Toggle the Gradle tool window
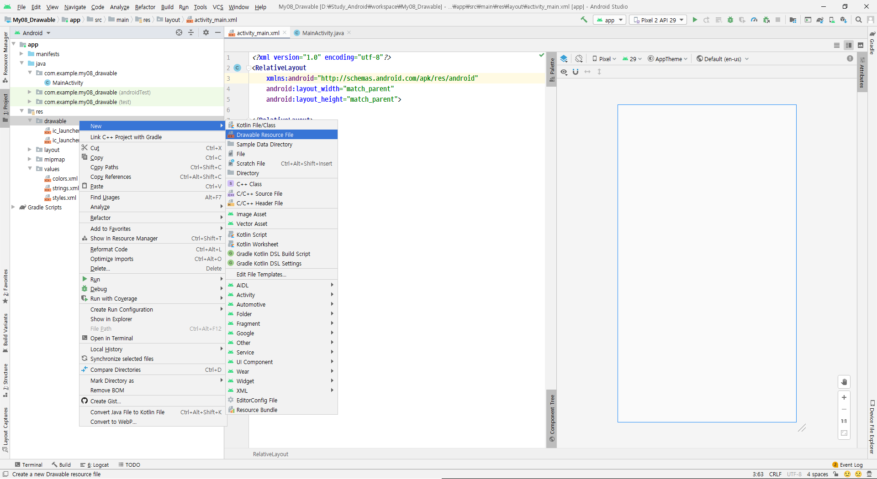 tap(872, 43)
